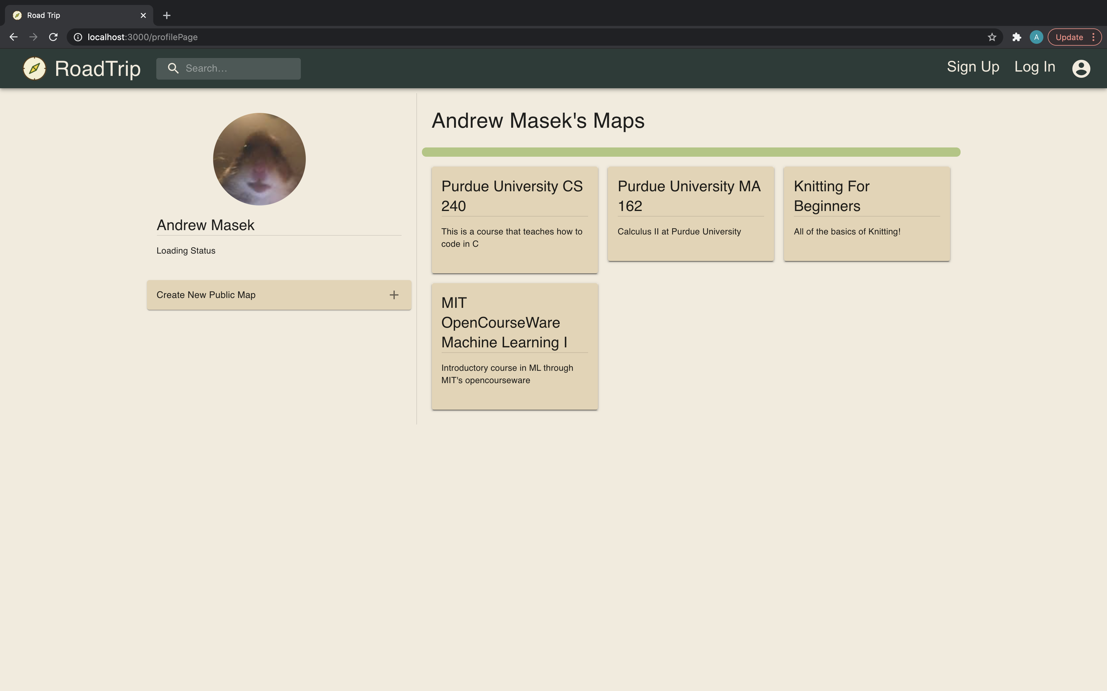Open the account profile icon in navbar
Image resolution: width=1107 pixels, height=691 pixels.
click(x=1081, y=68)
